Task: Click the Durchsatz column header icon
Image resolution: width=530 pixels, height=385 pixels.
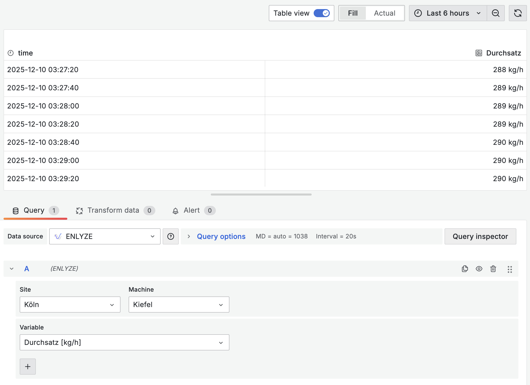Action: pyautogui.click(x=479, y=53)
